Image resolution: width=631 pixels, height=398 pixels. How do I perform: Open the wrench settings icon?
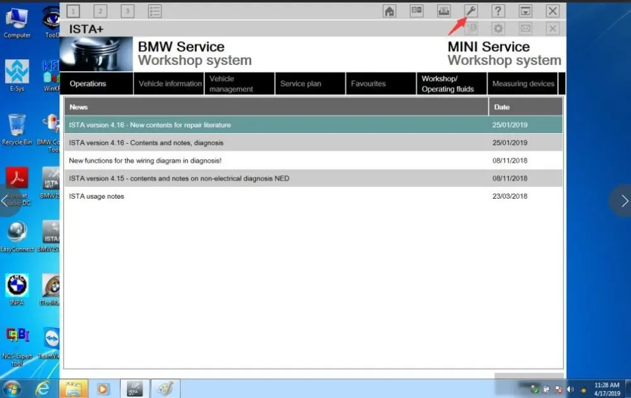[471, 11]
